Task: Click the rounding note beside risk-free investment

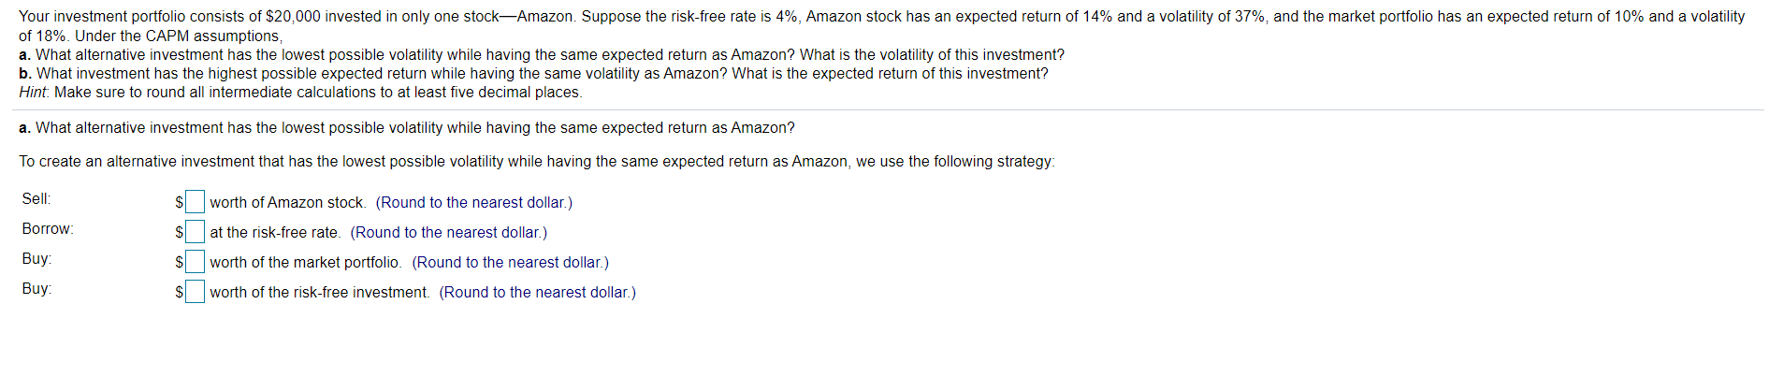Action: coord(538,293)
